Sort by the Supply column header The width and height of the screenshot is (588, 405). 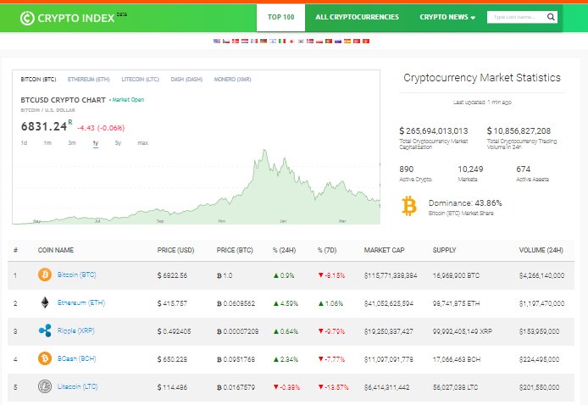point(444,250)
